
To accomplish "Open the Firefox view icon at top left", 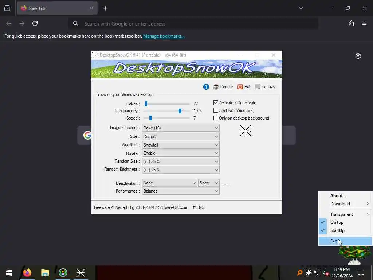I will [x=7, y=8].
